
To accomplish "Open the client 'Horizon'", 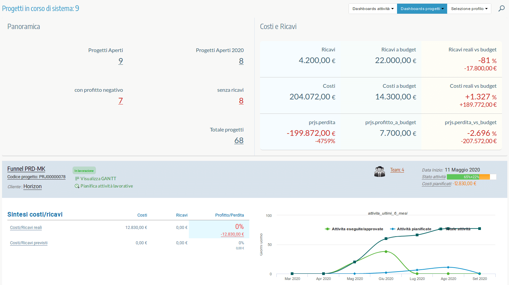I will pyautogui.click(x=32, y=187).
